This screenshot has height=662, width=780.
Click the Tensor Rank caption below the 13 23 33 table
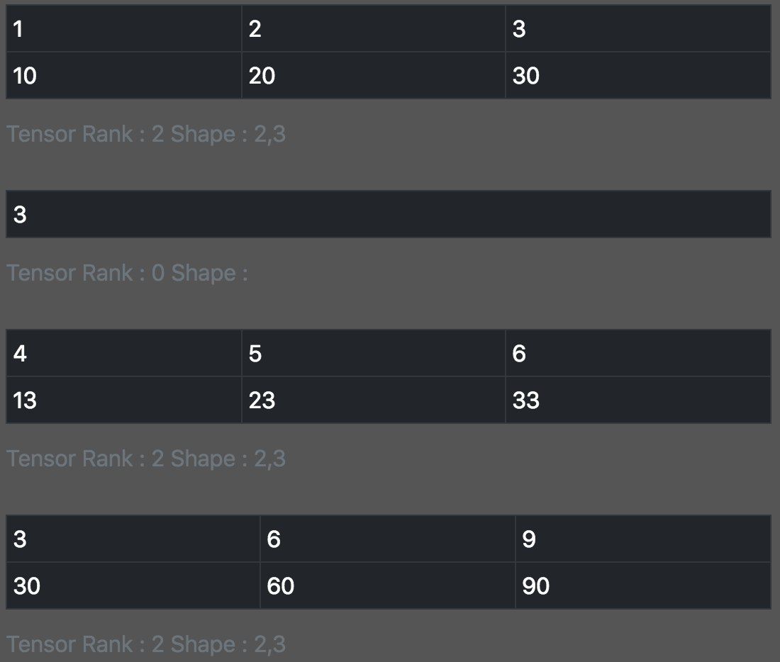point(146,459)
